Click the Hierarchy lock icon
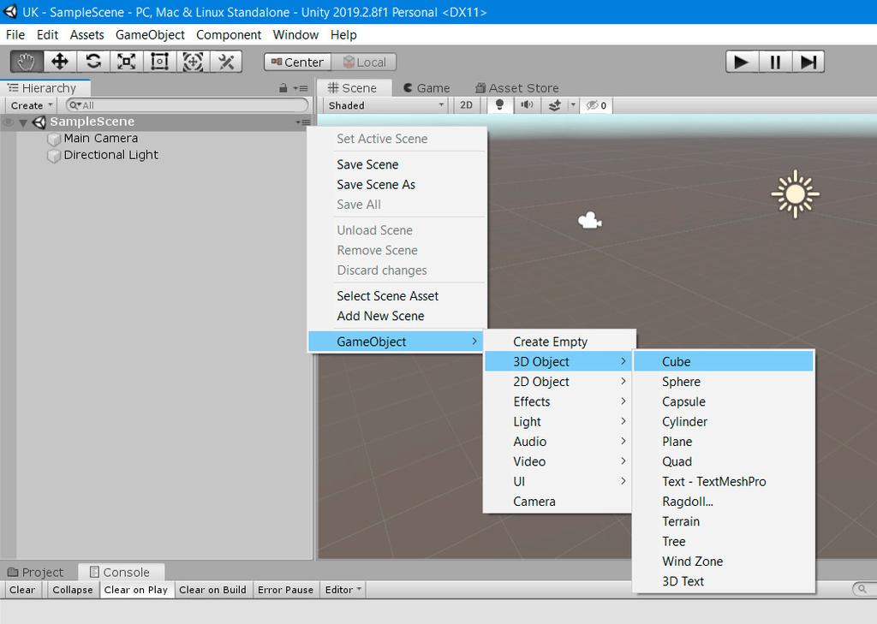 283,88
